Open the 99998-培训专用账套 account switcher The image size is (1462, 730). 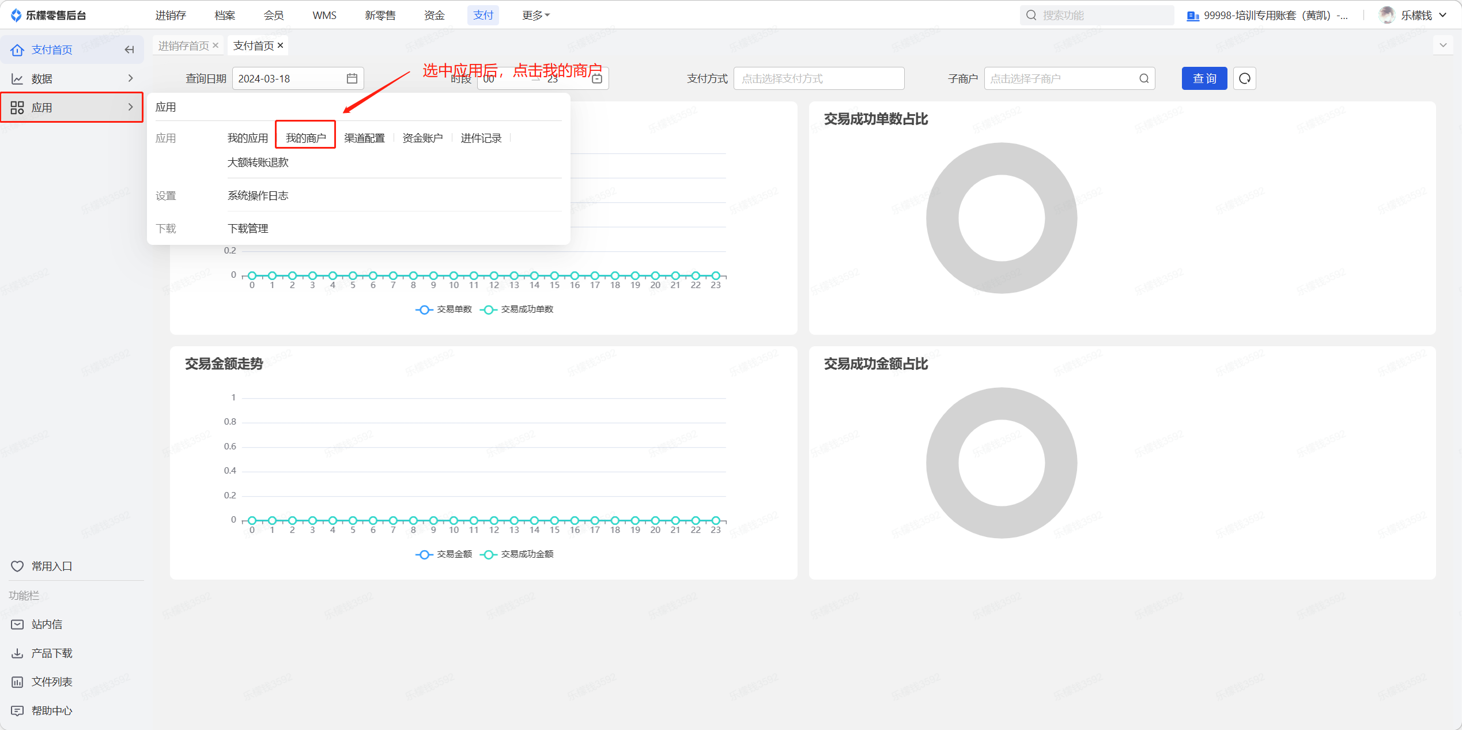pyautogui.click(x=1267, y=16)
